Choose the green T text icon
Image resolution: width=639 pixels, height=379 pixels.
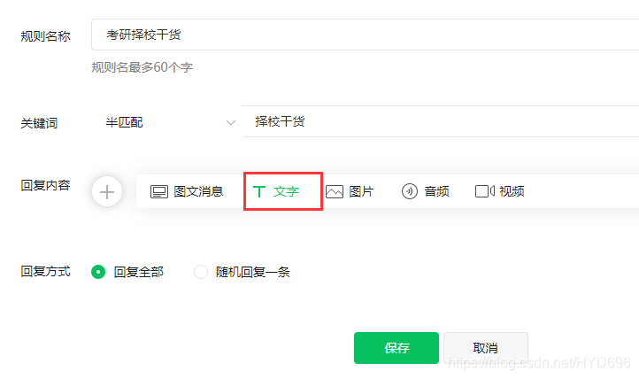click(259, 191)
